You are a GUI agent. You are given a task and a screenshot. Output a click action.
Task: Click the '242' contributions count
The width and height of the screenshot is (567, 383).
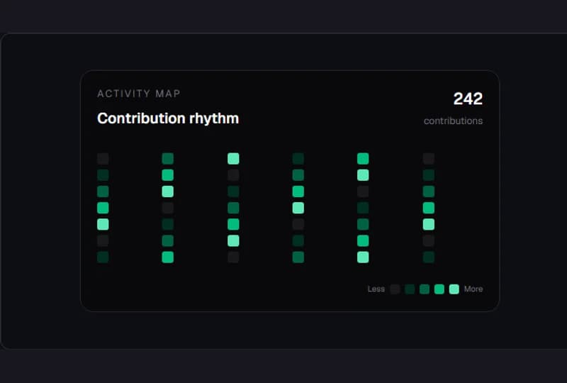tap(468, 99)
